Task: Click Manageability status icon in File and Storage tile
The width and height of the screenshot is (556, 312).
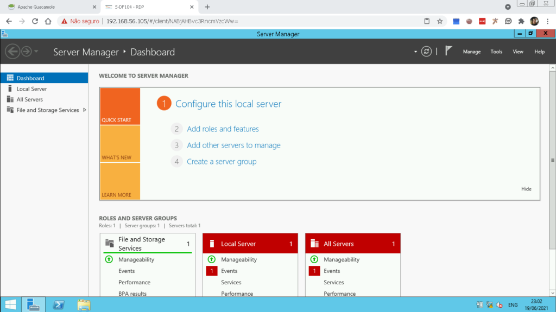Action: tap(109, 259)
